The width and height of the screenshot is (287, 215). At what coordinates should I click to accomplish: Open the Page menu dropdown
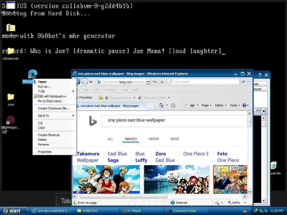[x=207, y=105]
